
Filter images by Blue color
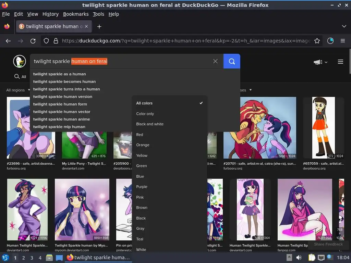point(169,176)
